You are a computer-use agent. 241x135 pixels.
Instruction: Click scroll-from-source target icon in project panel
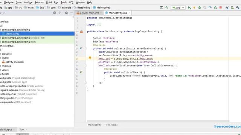[x=54, y=13]
